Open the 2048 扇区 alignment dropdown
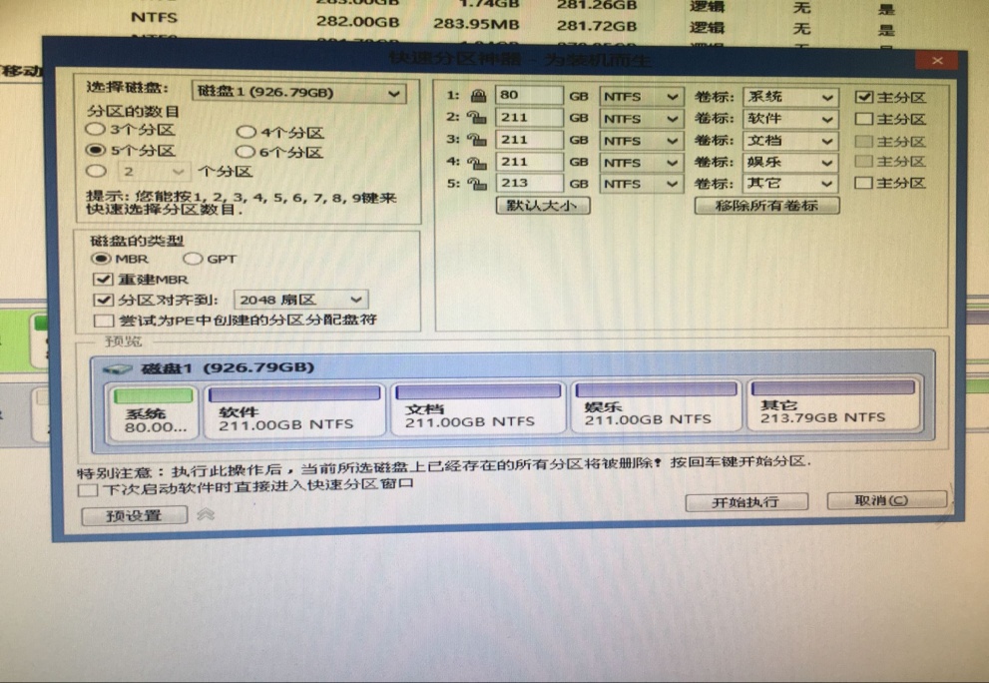This screenshot has height=683, width=989. point(301,300)
